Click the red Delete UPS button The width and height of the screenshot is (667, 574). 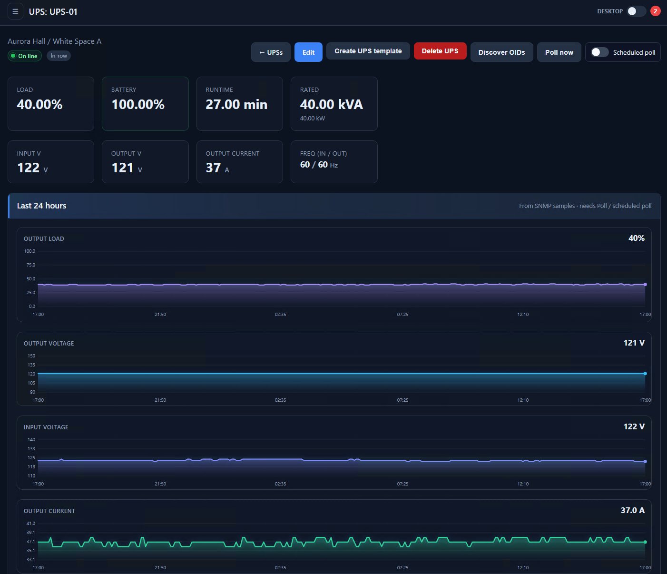(440, 51)
